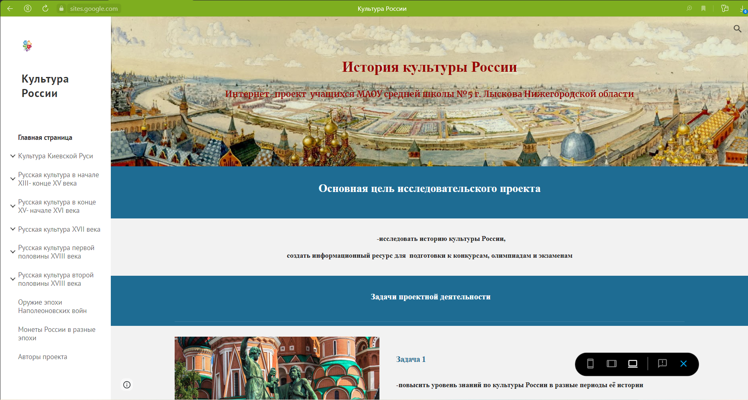Click the sites.google.com address field
748x400 pixels.
(x=94, y=8)
